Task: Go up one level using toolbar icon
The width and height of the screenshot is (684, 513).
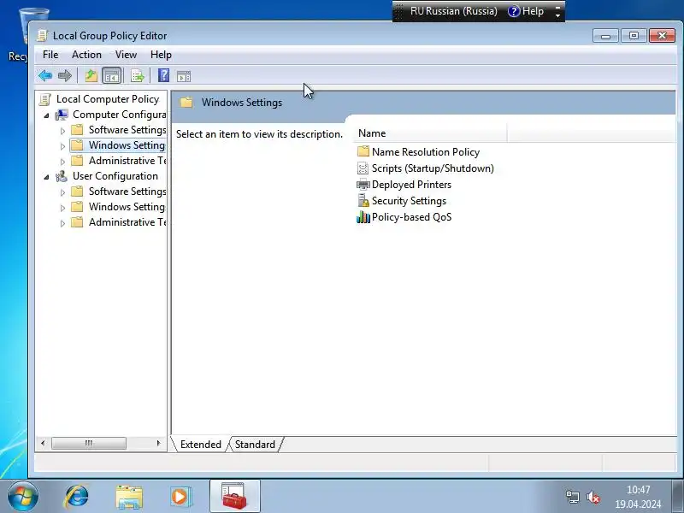Action: tap(91, 76)
